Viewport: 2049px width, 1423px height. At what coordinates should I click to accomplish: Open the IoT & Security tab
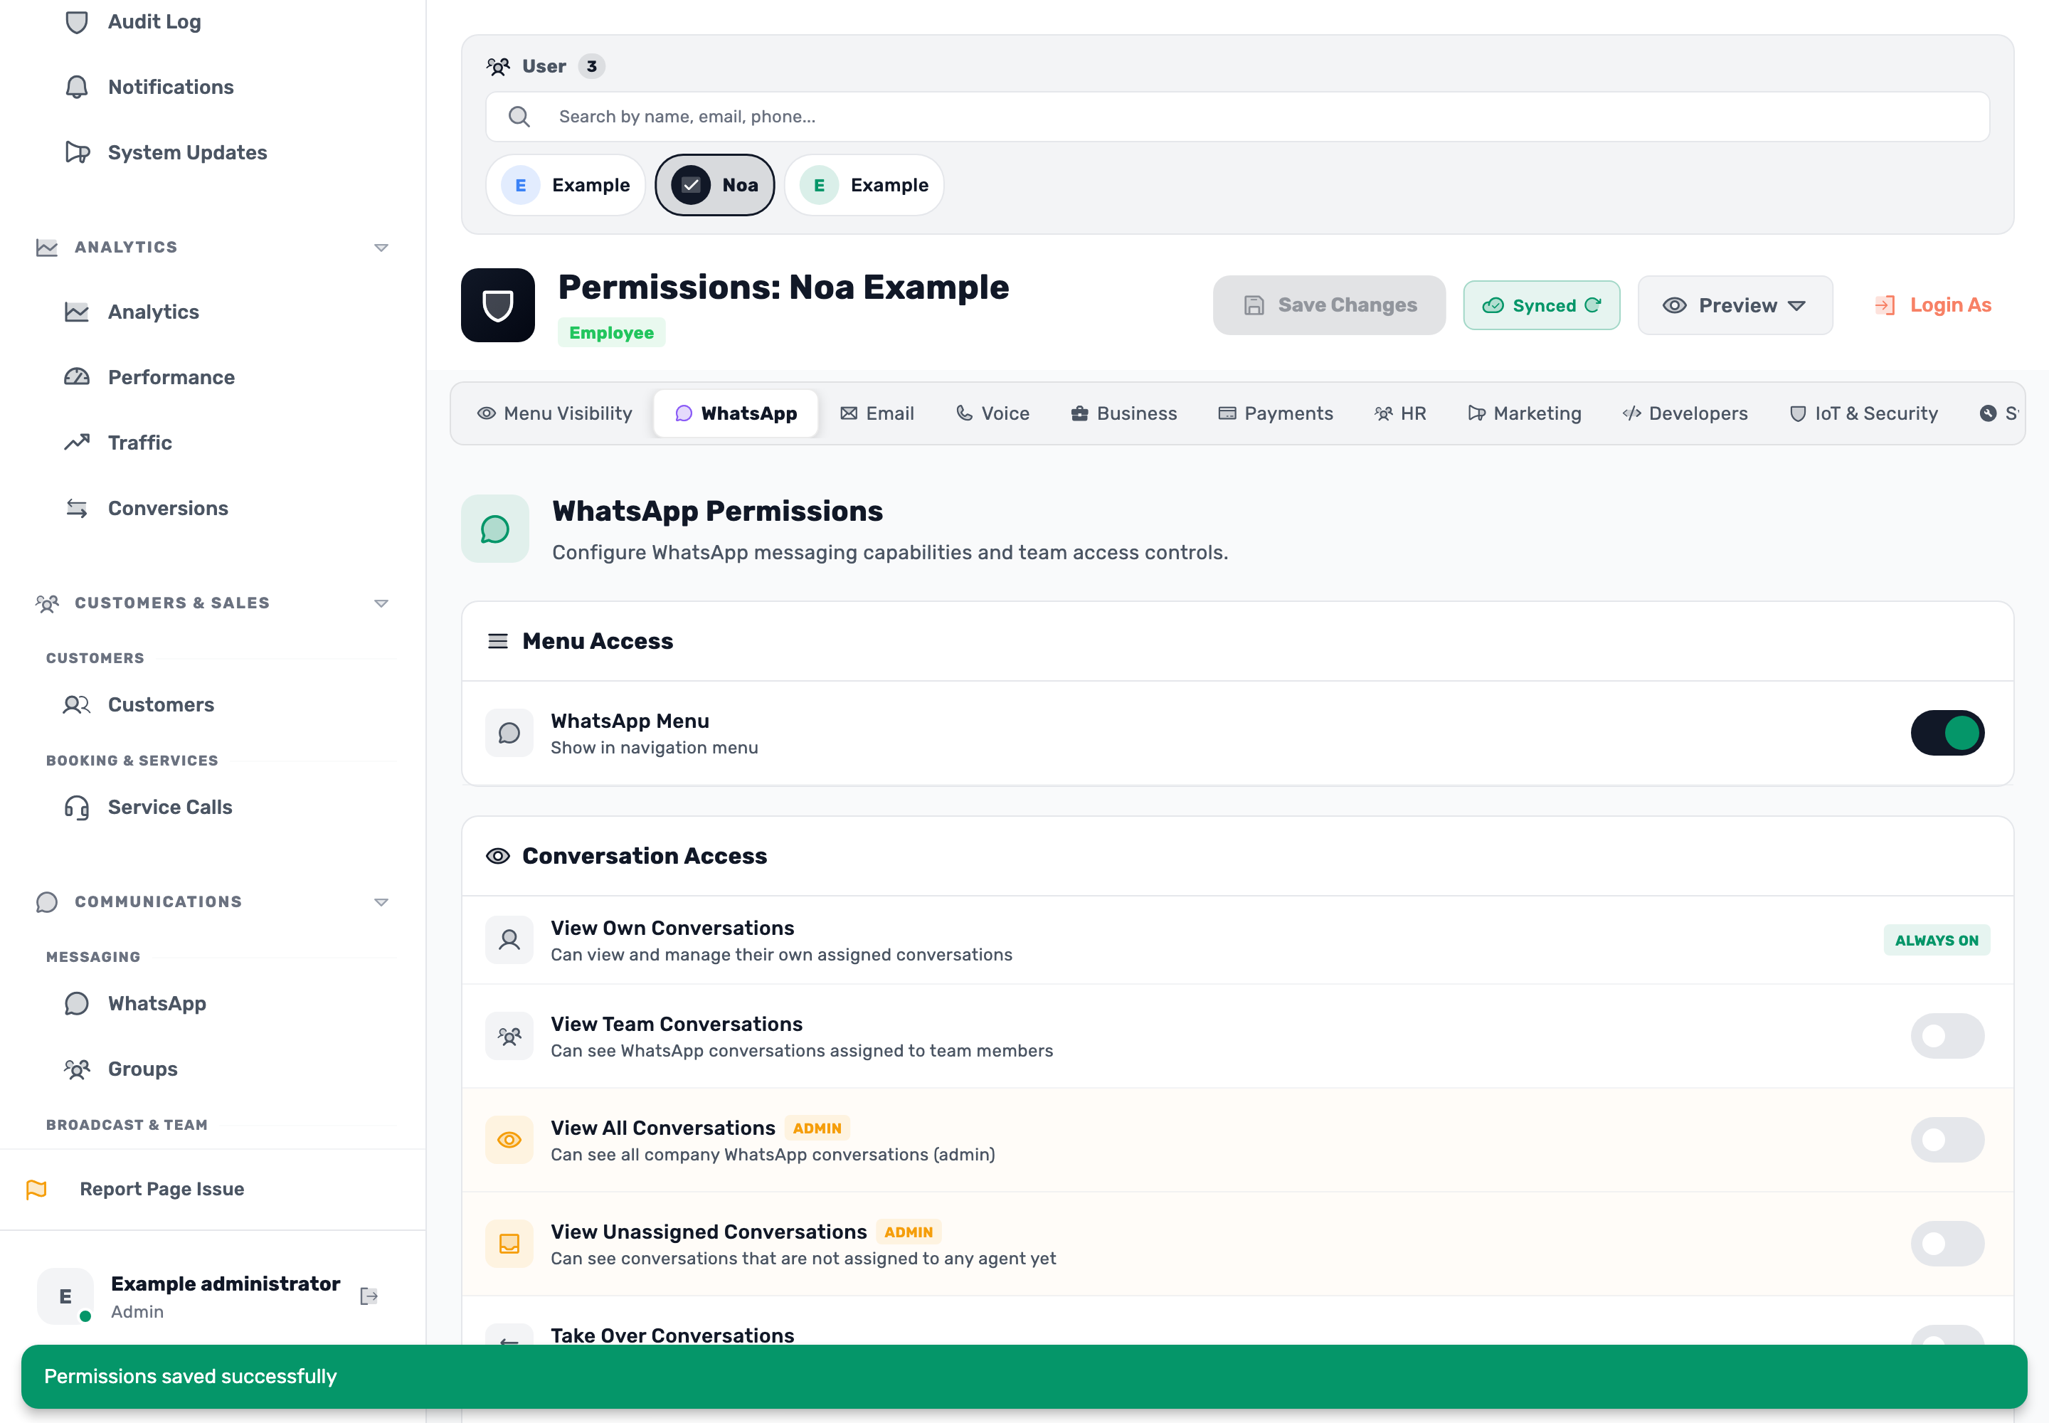tap(1863, 413)
